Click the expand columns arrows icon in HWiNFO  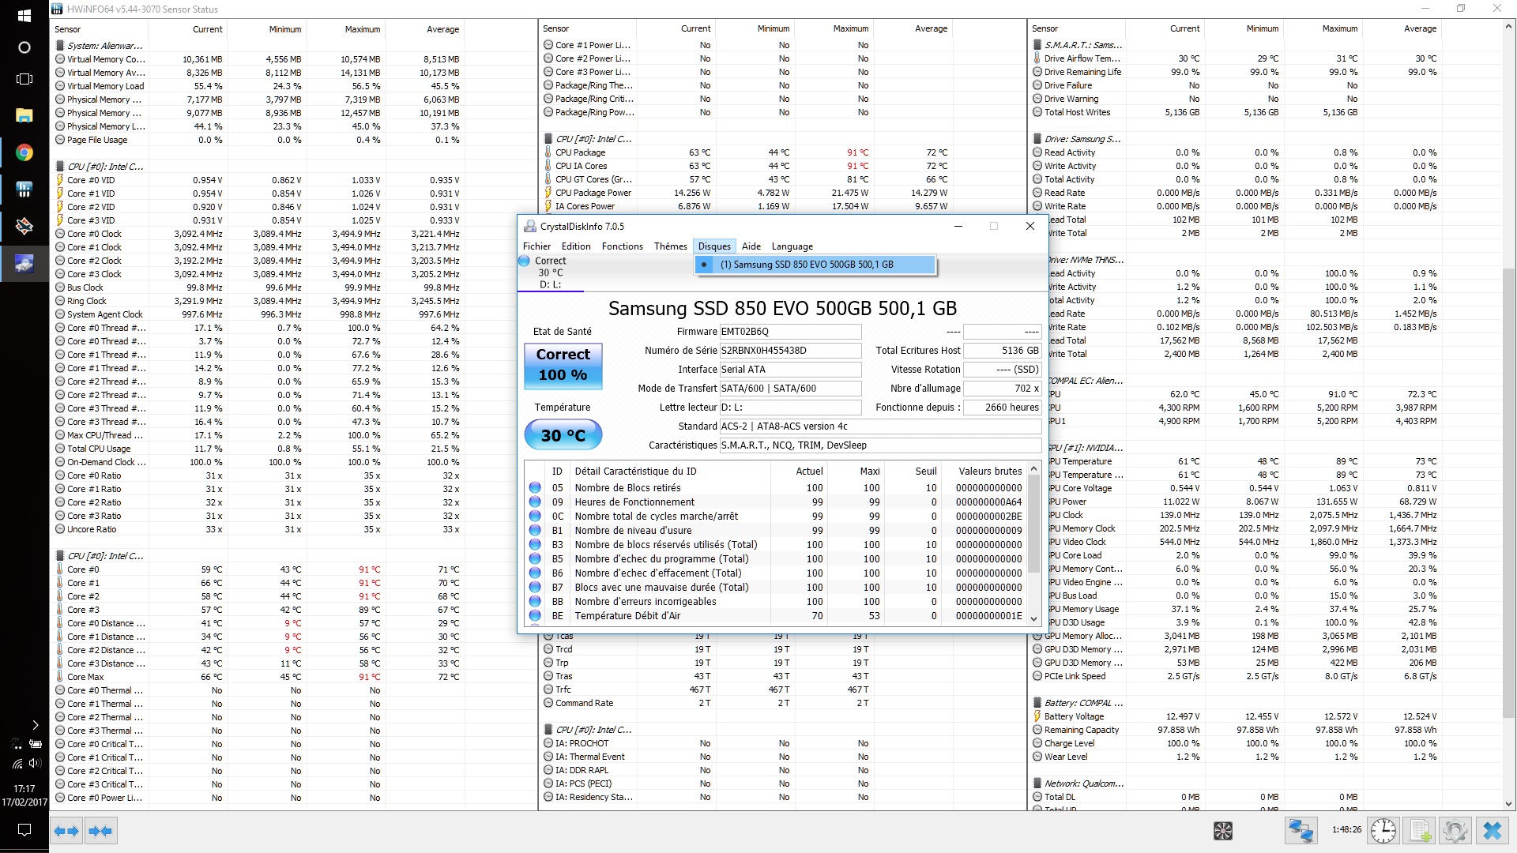point(66,831)
